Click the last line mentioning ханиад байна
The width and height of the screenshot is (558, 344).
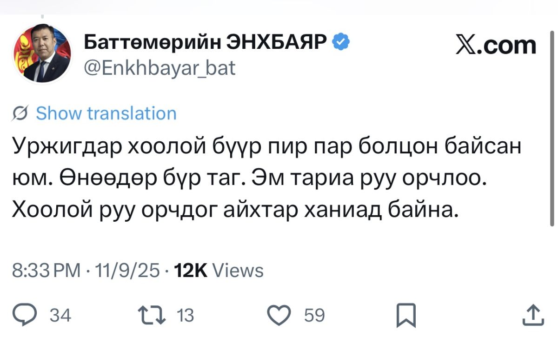click(x=235, y=211)
